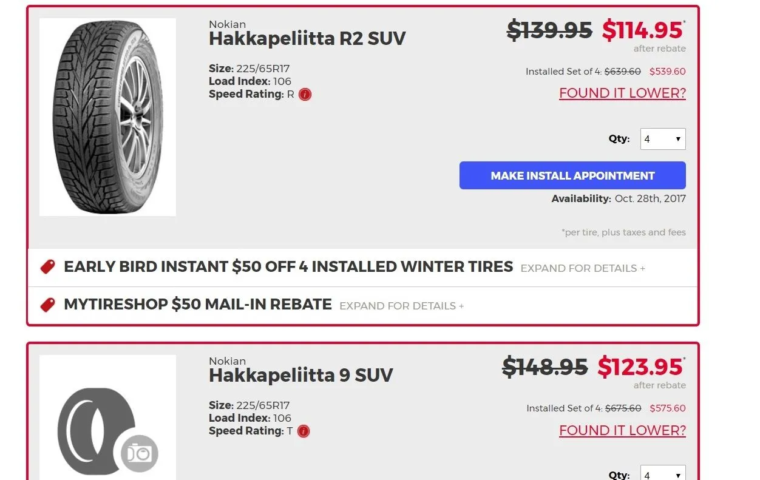Click the placeholder camera icon on tire image
The width and height of the screenshot is (760, 480).
tap(140, 453)
